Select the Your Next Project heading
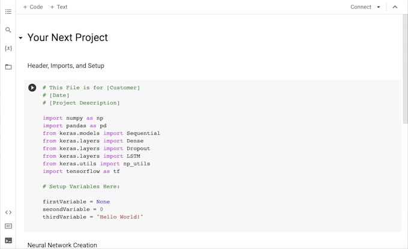This screenshot has width=408, height=249. [x=68, y=38]
